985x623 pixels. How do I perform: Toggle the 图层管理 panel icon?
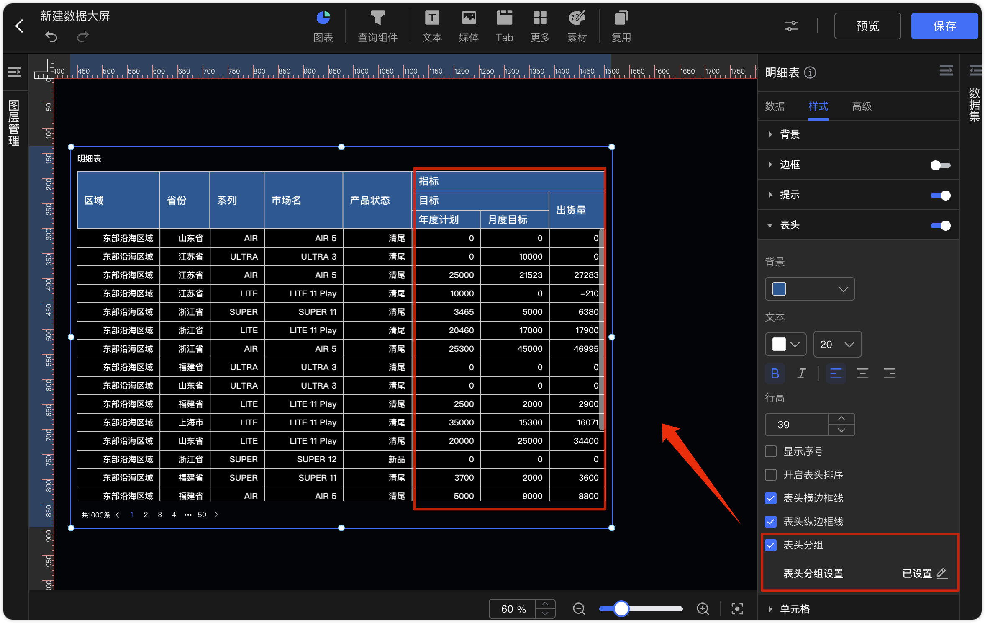[x=14, y=72]
